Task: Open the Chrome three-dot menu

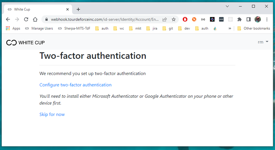Action: coord(267,19)
